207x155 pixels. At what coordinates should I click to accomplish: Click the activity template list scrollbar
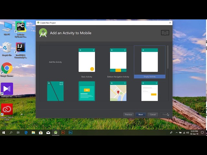[x=168, y=57]
